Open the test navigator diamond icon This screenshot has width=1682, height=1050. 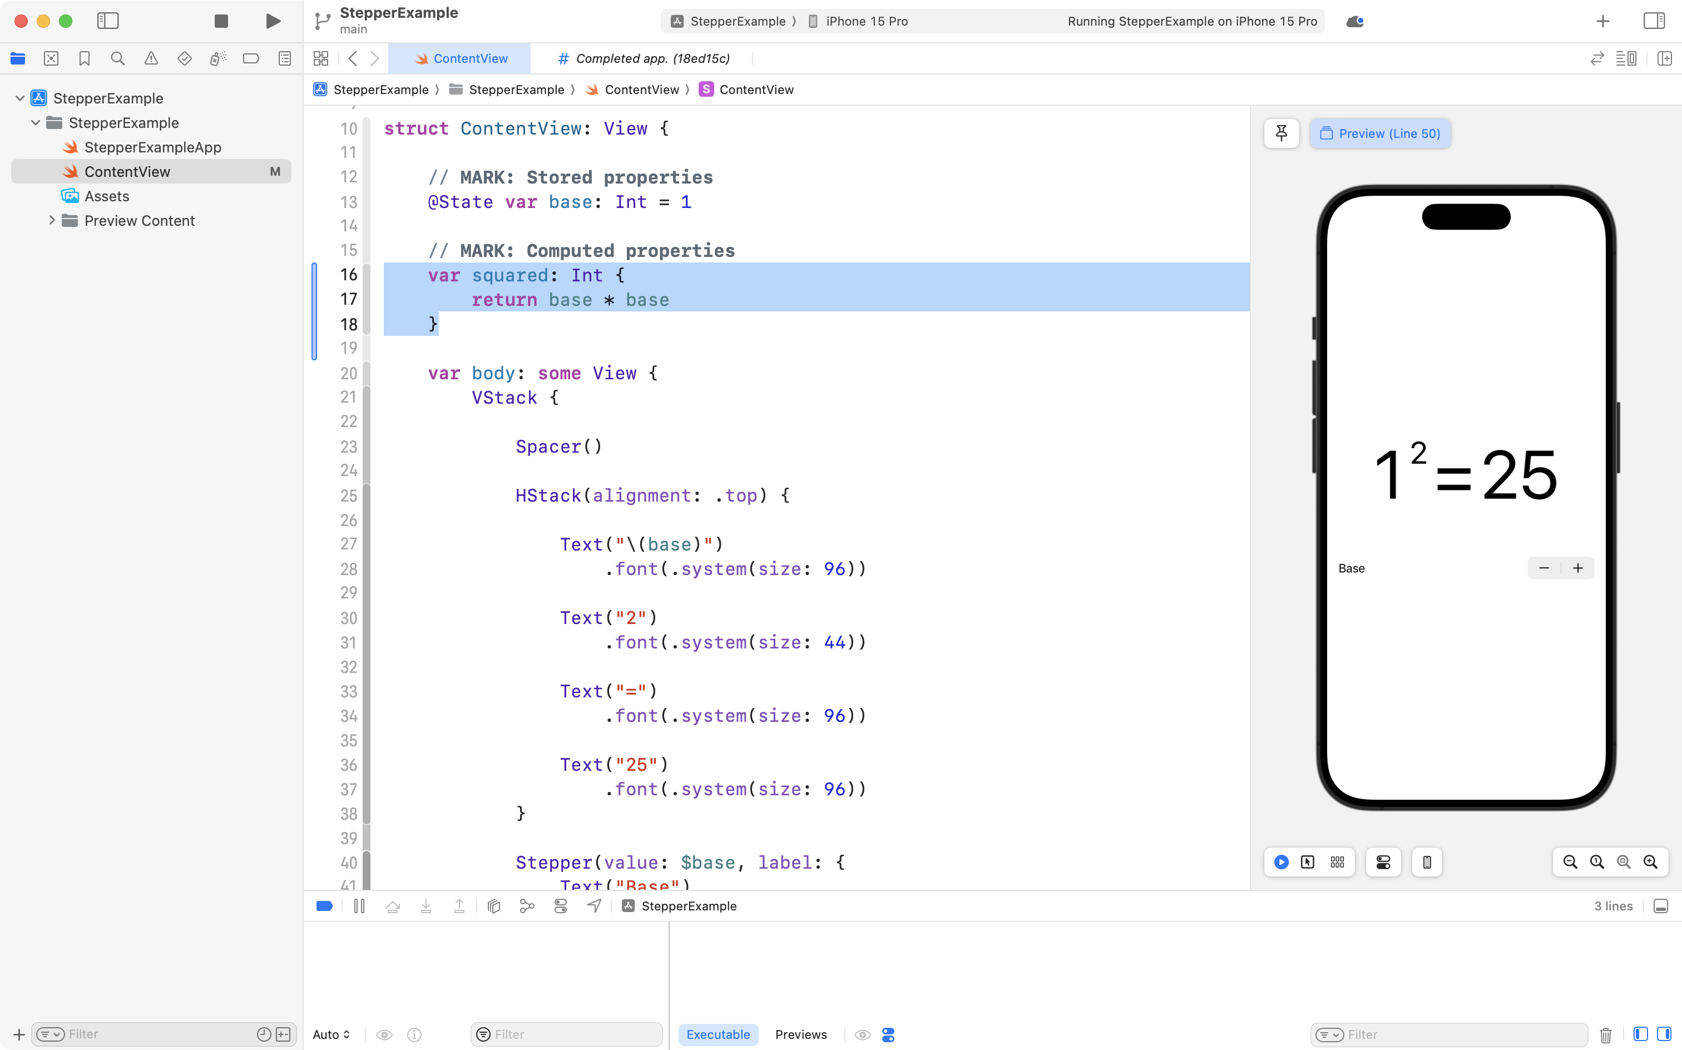click(x=185, y=58)
